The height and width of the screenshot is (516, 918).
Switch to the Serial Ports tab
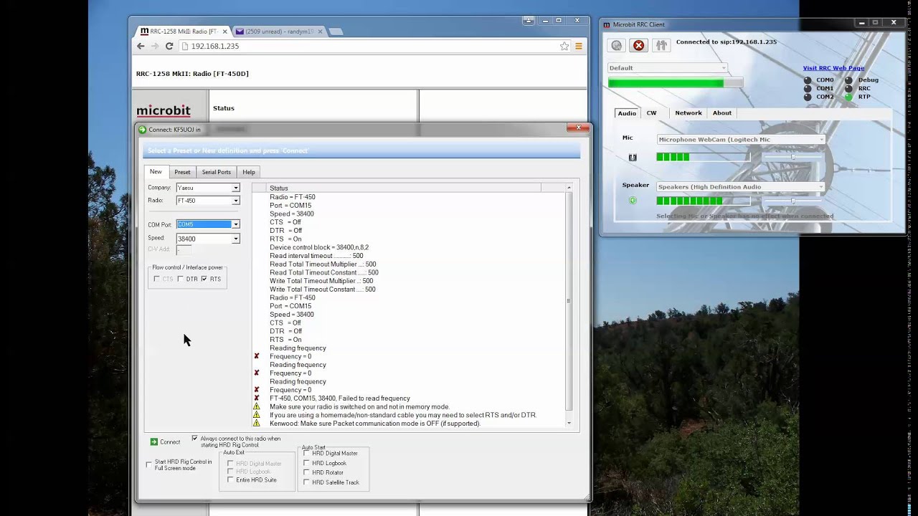click(x=216, y=172)
